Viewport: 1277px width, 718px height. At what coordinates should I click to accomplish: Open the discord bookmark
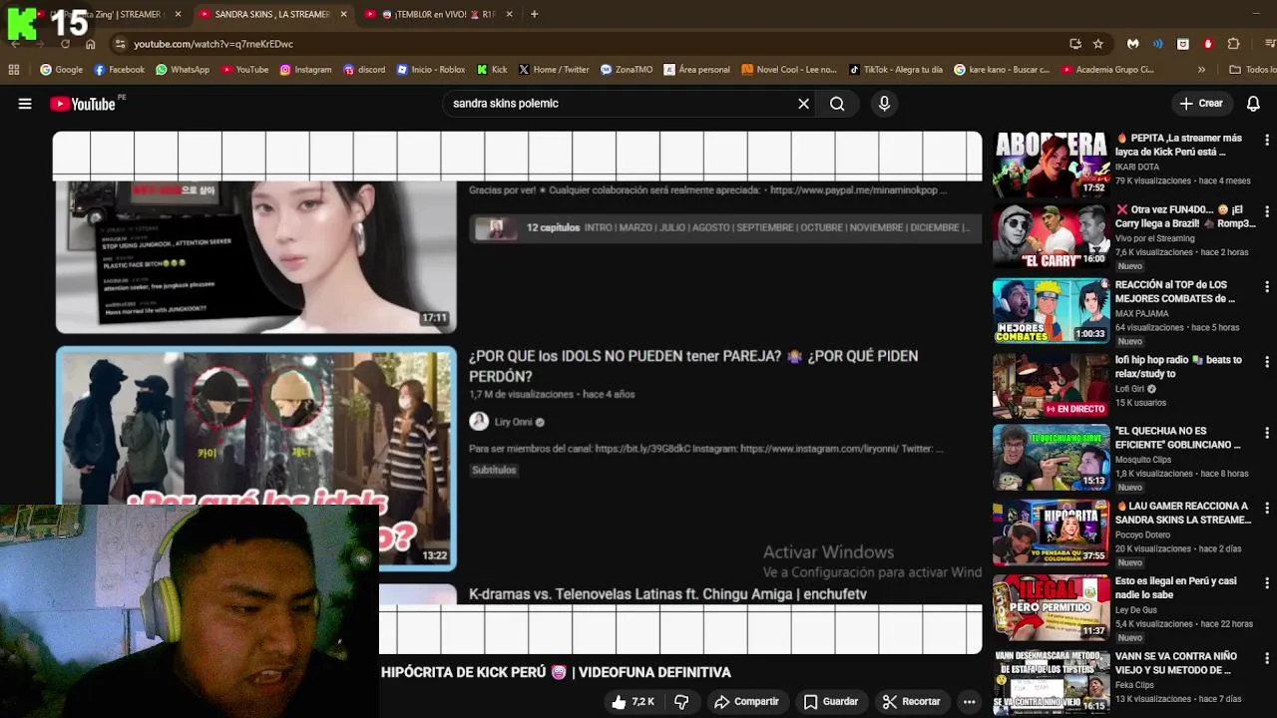(x=364, y=70)
